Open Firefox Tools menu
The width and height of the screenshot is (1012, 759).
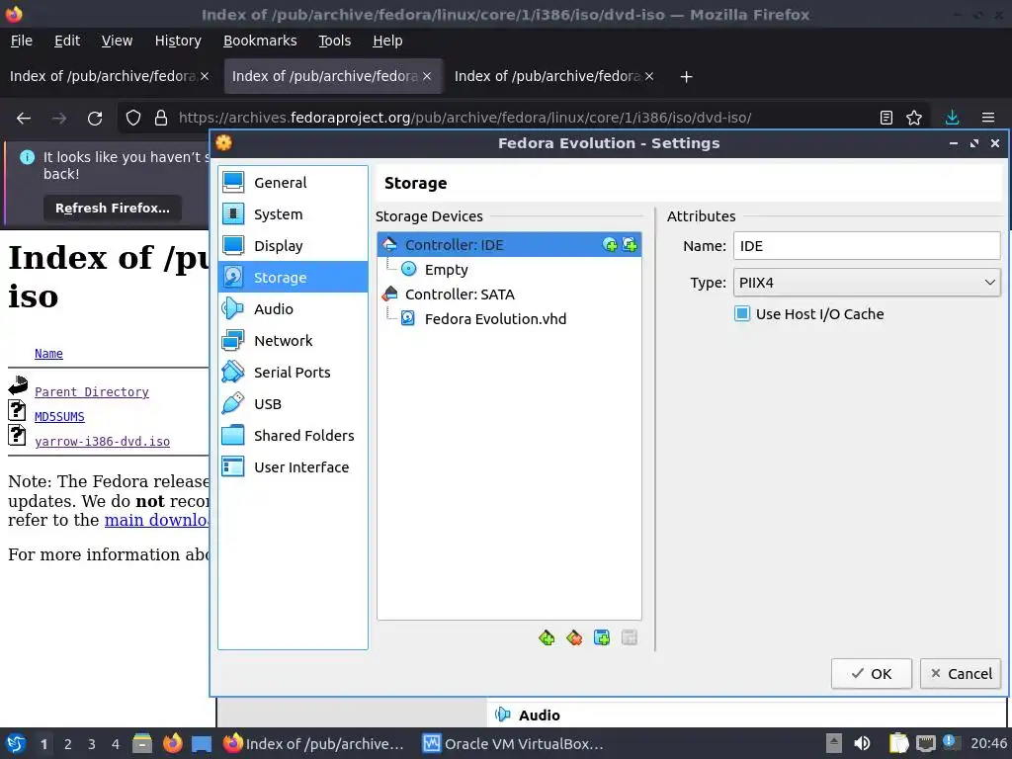[334, 41]
